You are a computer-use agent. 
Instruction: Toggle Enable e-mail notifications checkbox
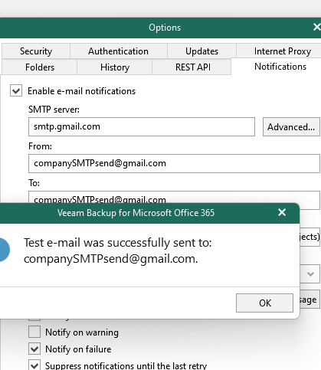coord(16,90)
